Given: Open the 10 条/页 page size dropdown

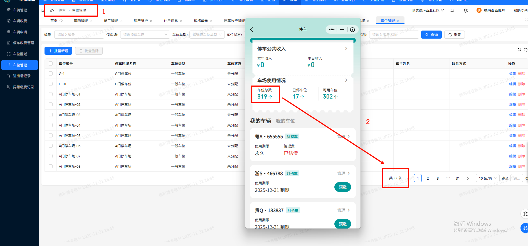Looking at the screenshot, I should click(x=487, y=178).
